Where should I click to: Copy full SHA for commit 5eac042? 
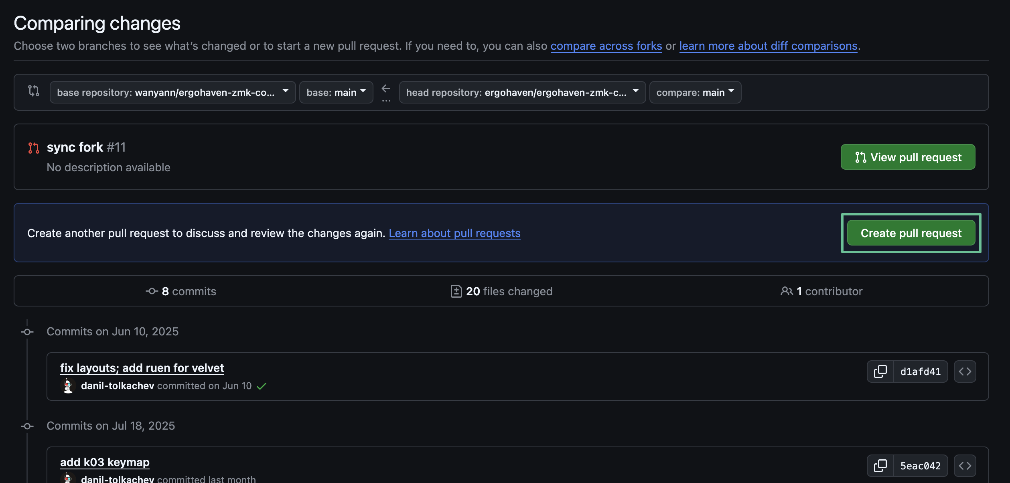[x=880, y=466]
